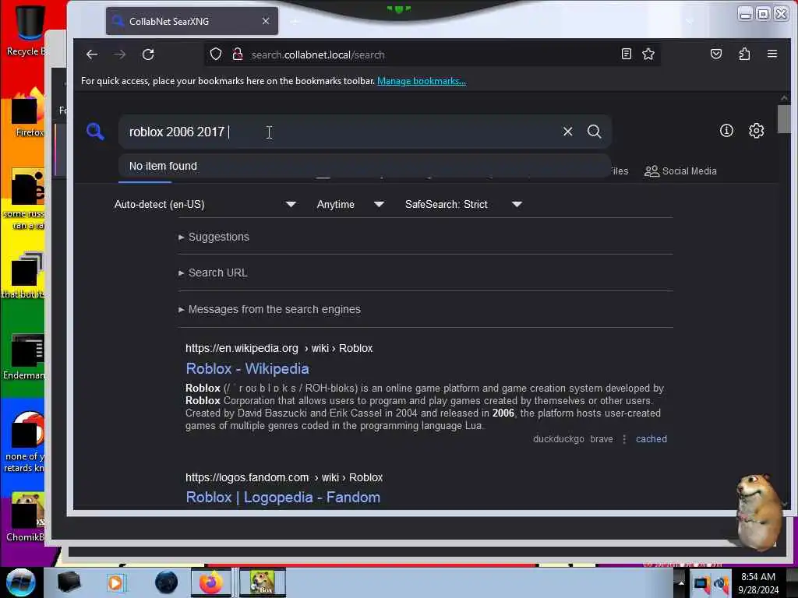Submit search with the magnifier button
Image resolution: width=798 pixels, height=598 pixels.
pos(594,132)
